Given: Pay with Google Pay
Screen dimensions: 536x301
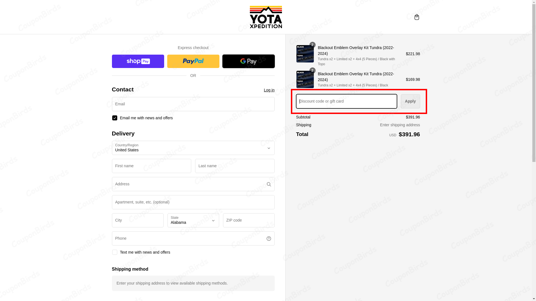Looking at the screenshot, I should [248, 61].
